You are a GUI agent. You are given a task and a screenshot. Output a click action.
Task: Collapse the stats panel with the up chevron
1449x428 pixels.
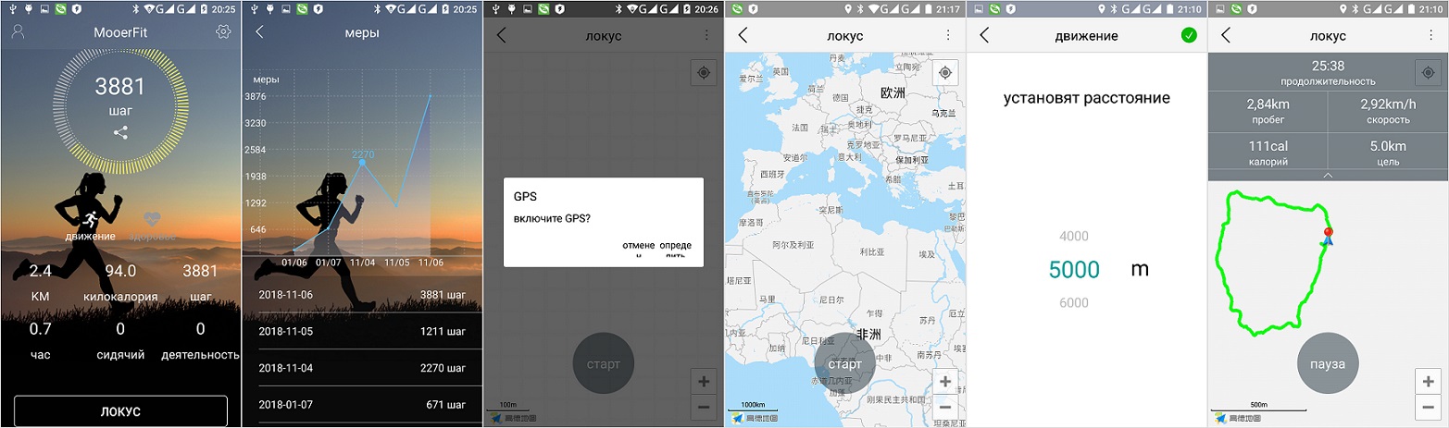[x=1328, y=175]
